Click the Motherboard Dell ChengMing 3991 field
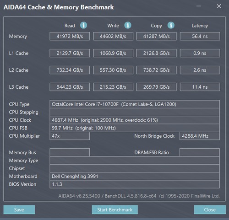 coord(135,177)
